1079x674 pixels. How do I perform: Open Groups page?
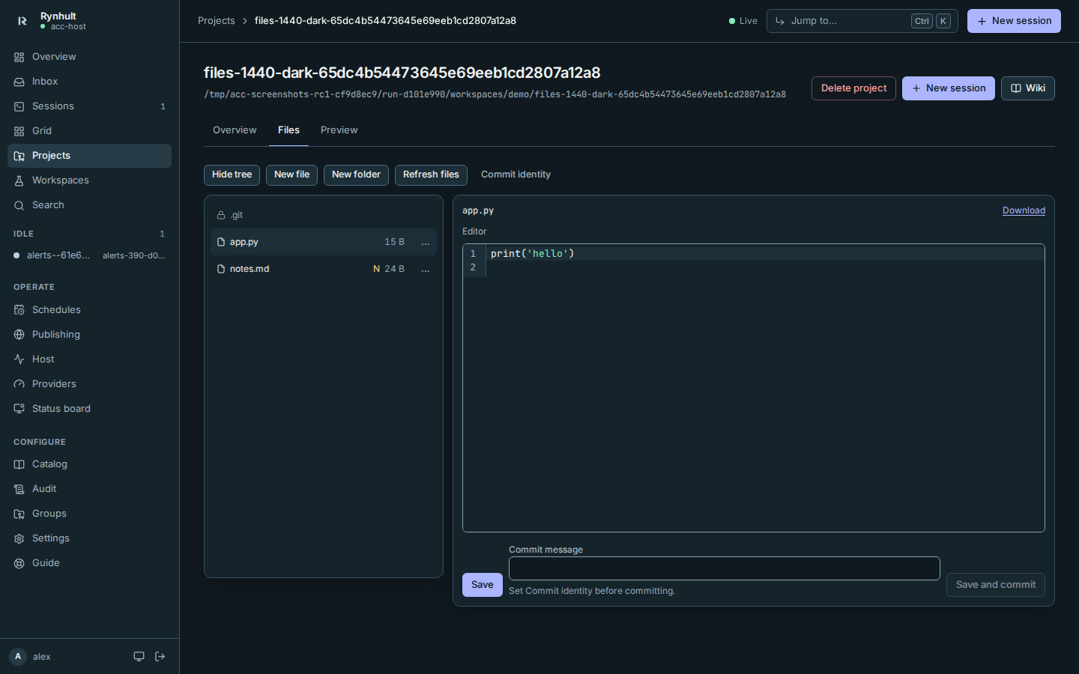tap(89, 514)
